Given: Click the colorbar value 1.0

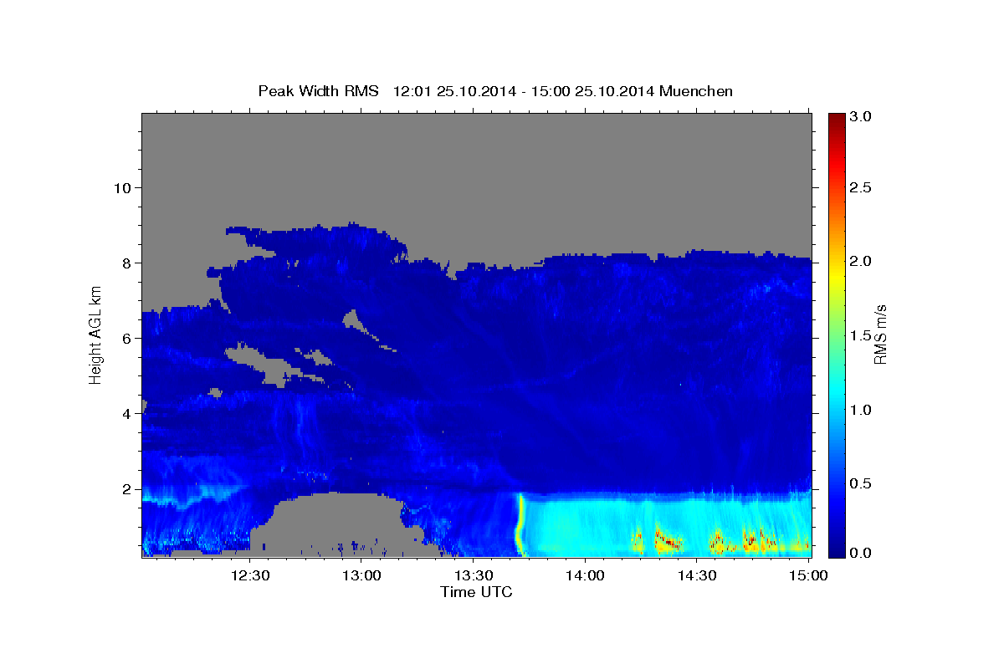Looking at the screenshot, I should [862, 410].
